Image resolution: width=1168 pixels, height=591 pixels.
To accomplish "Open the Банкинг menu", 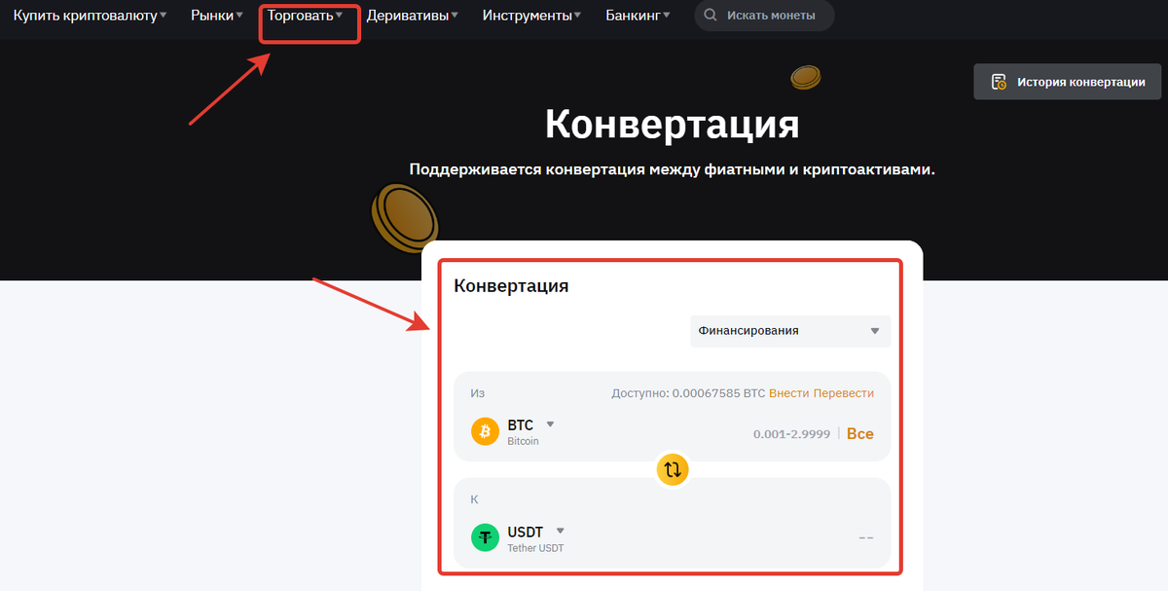I will tap(639, 16).
